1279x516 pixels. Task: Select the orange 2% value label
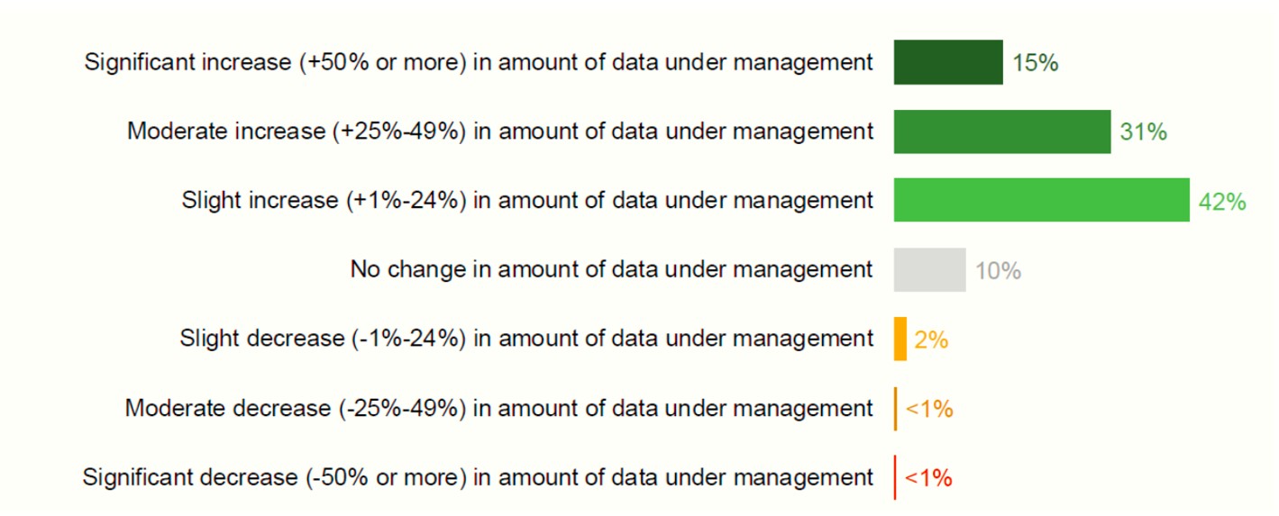pos(931,339)
